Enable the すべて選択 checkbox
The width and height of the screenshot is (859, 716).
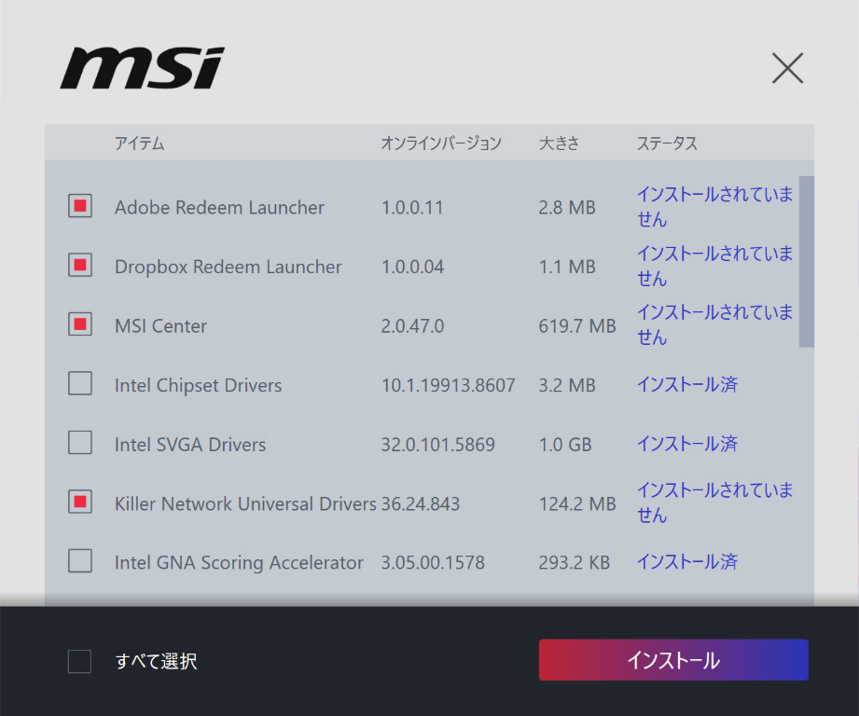79,661
